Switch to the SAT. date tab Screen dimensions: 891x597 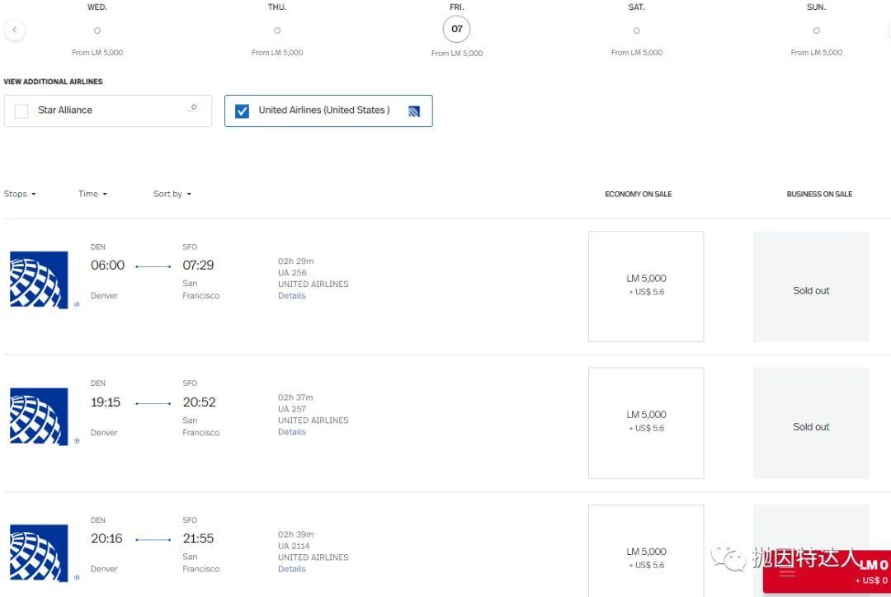tap(636, 30)
